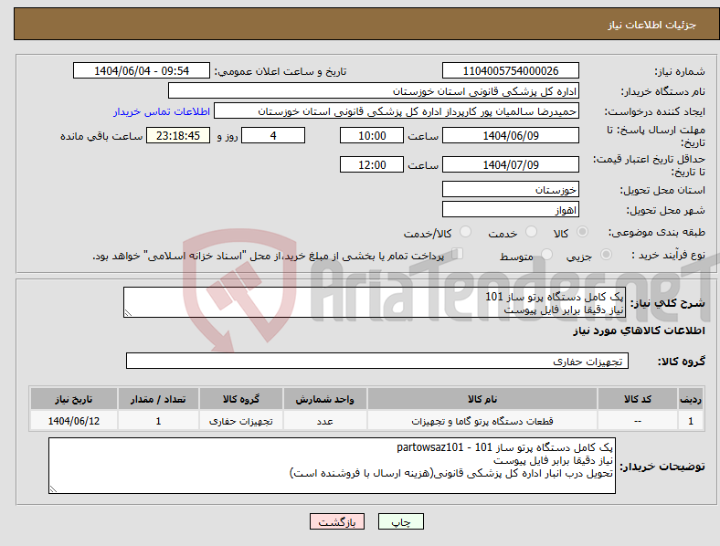
Task: Select the متوسط purchase type radio
Action: [546, 255]
